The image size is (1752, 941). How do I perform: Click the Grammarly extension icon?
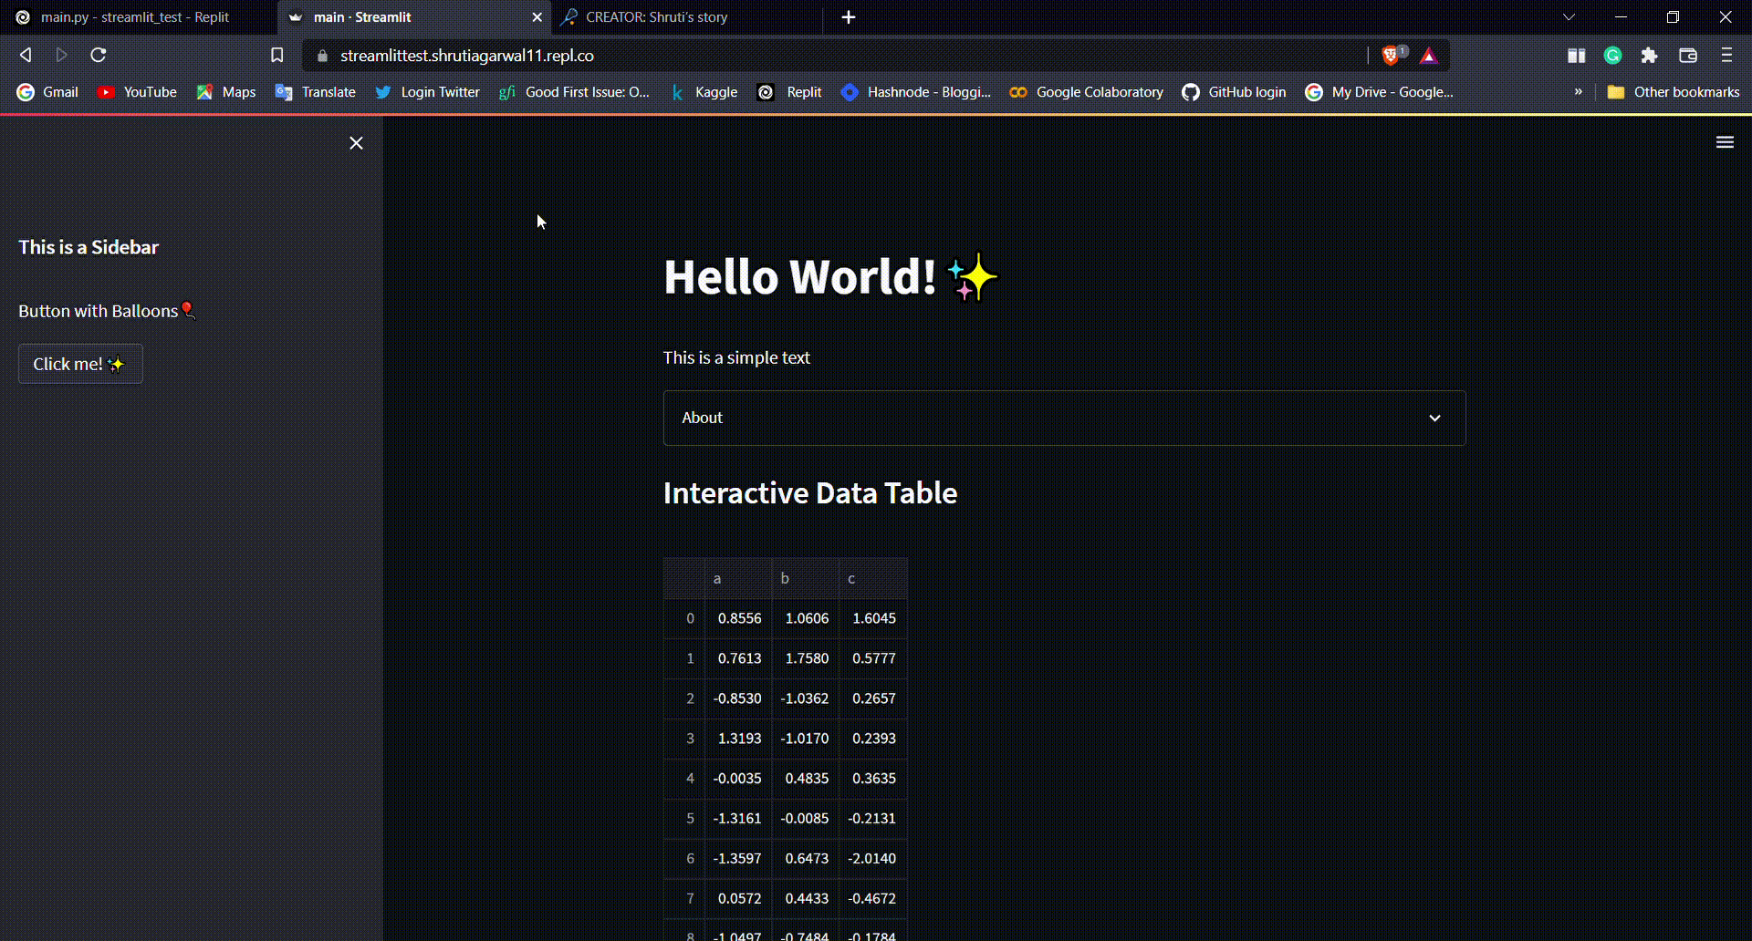1612,56
